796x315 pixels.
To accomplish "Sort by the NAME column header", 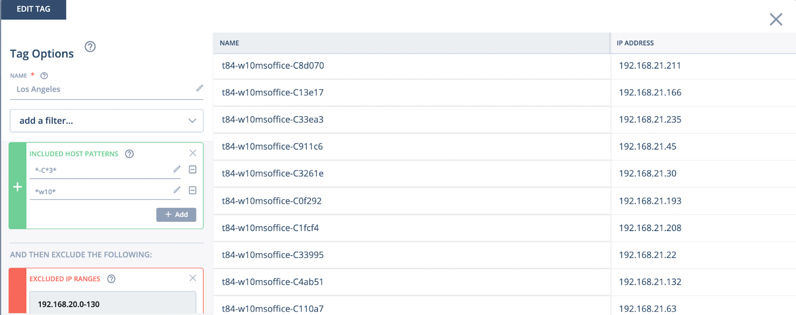I will [230, 43].
